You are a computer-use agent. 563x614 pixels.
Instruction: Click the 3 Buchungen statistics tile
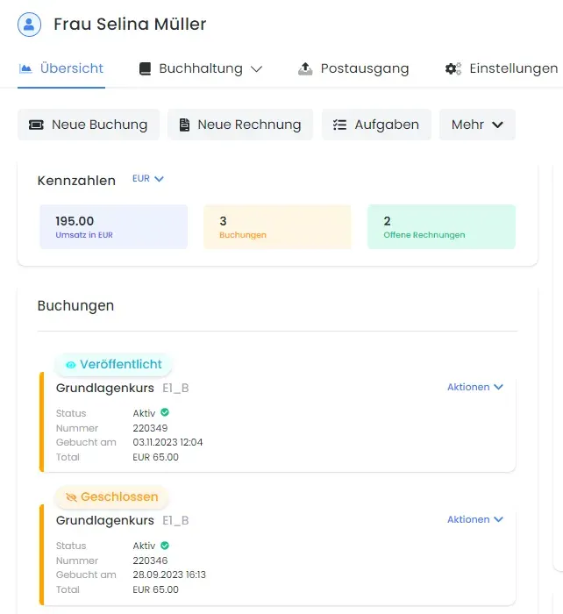[x=277, y=226]
